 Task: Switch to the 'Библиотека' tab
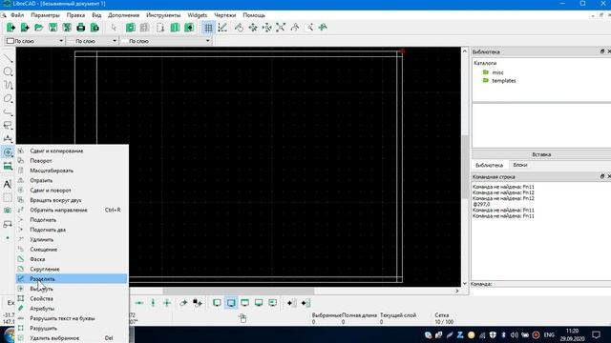pos(490,165)
